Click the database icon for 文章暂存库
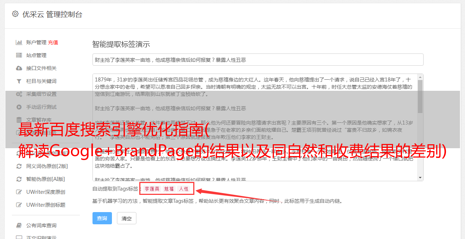 [x=19, y=120]
